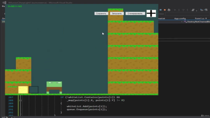The width and height of the screenshot is (210, 118).
Task: Click the if (!whiteList.Contains code line
Action: [90, 97]
